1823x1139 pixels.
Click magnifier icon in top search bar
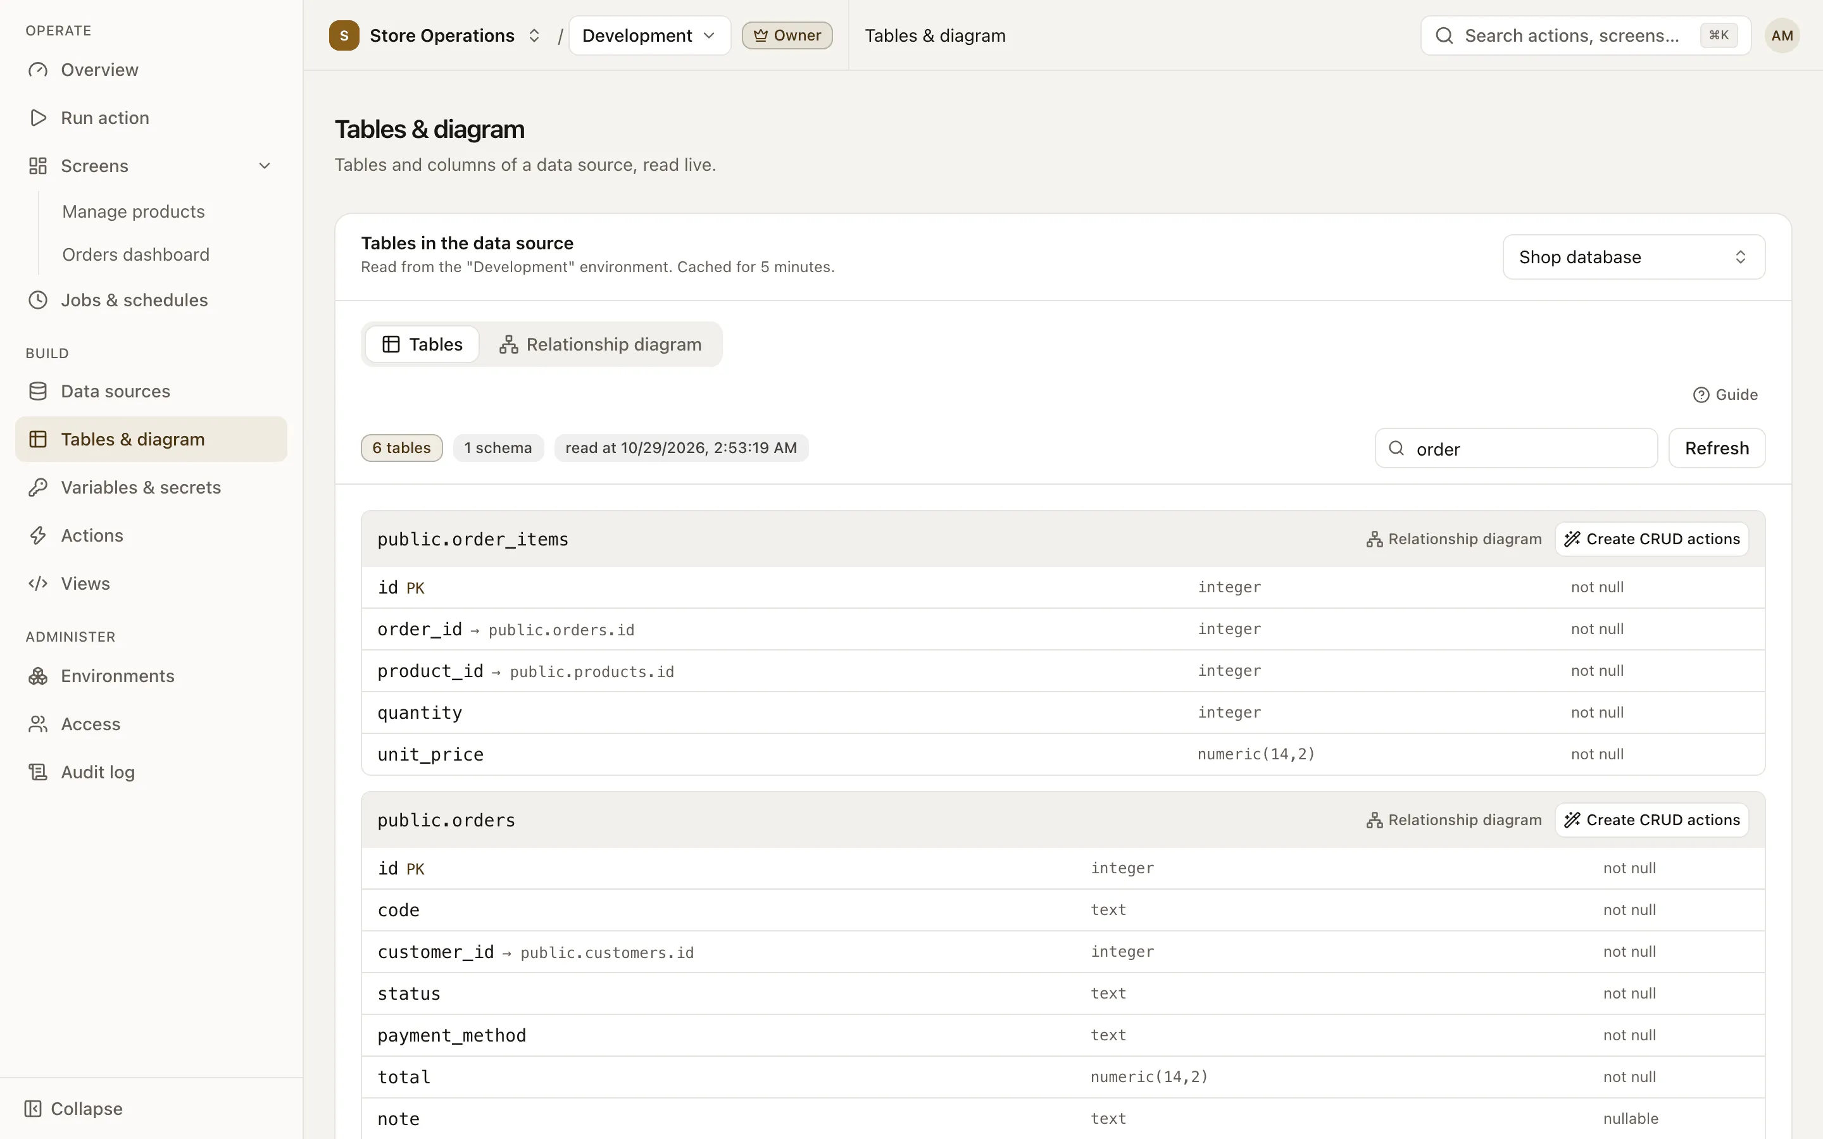click(1444, 35)
